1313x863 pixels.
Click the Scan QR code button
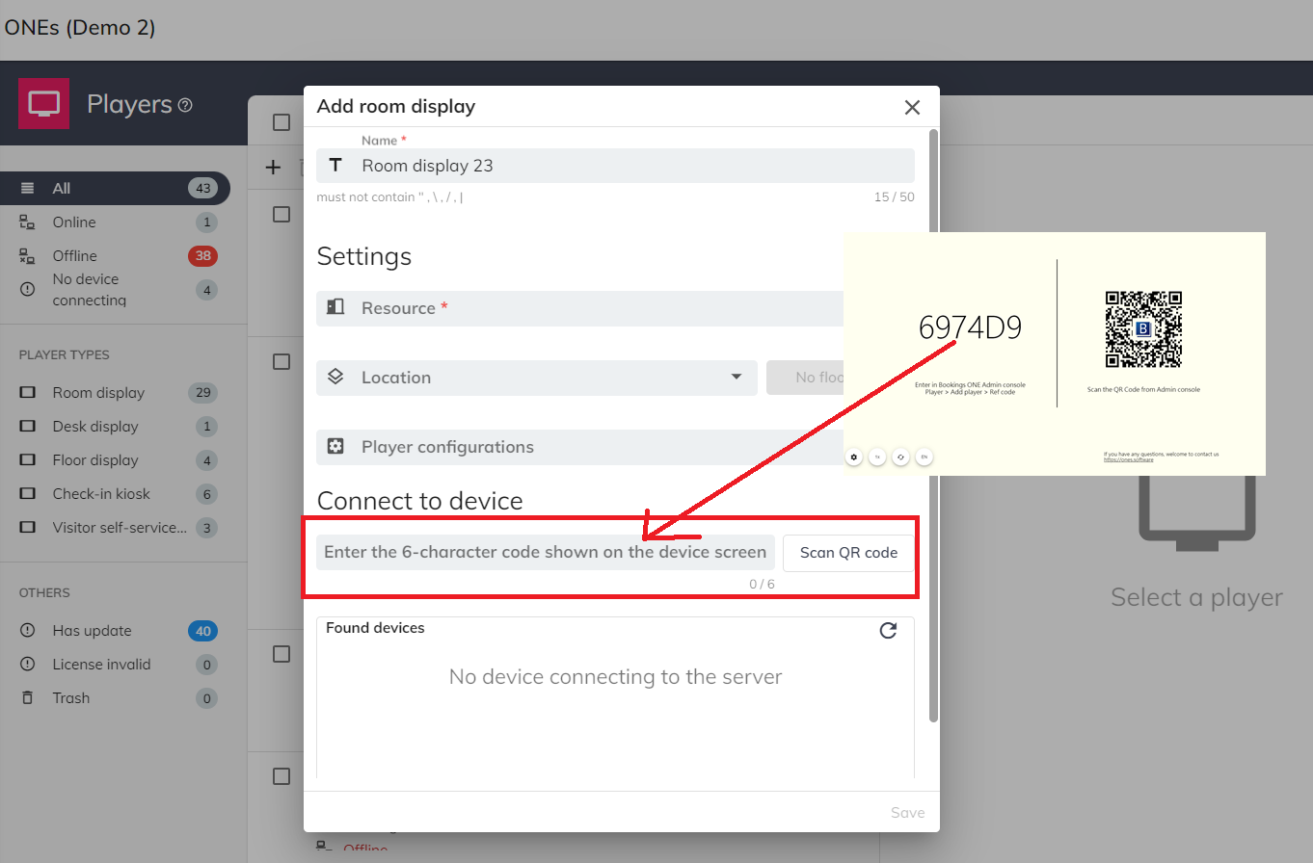tap(848, 553)
